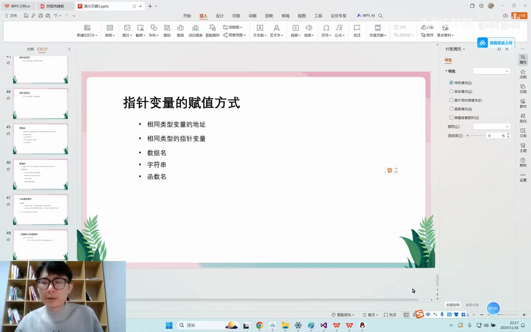
Task: Open the icons (图标) library
Action: (167, 30)
